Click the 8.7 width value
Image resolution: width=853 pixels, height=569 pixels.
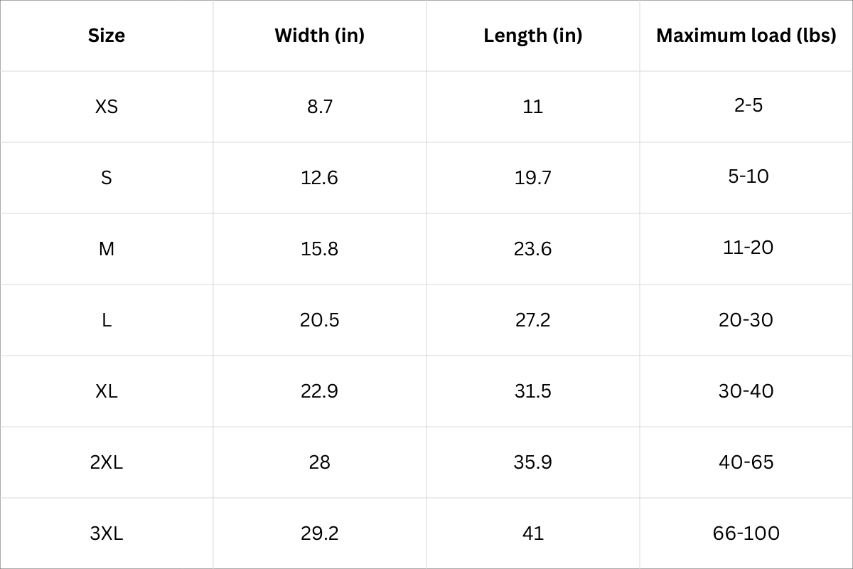point(320,107)
